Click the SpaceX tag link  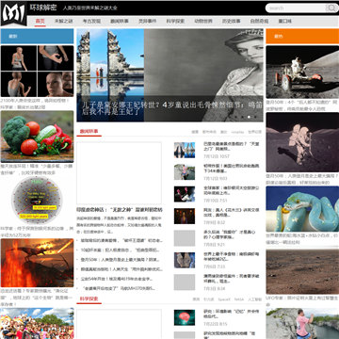click(224, 299)
